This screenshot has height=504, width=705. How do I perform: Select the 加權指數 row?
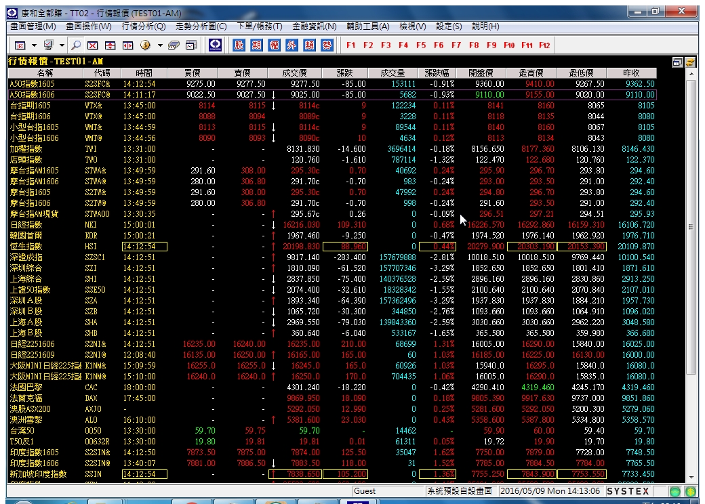332,148
